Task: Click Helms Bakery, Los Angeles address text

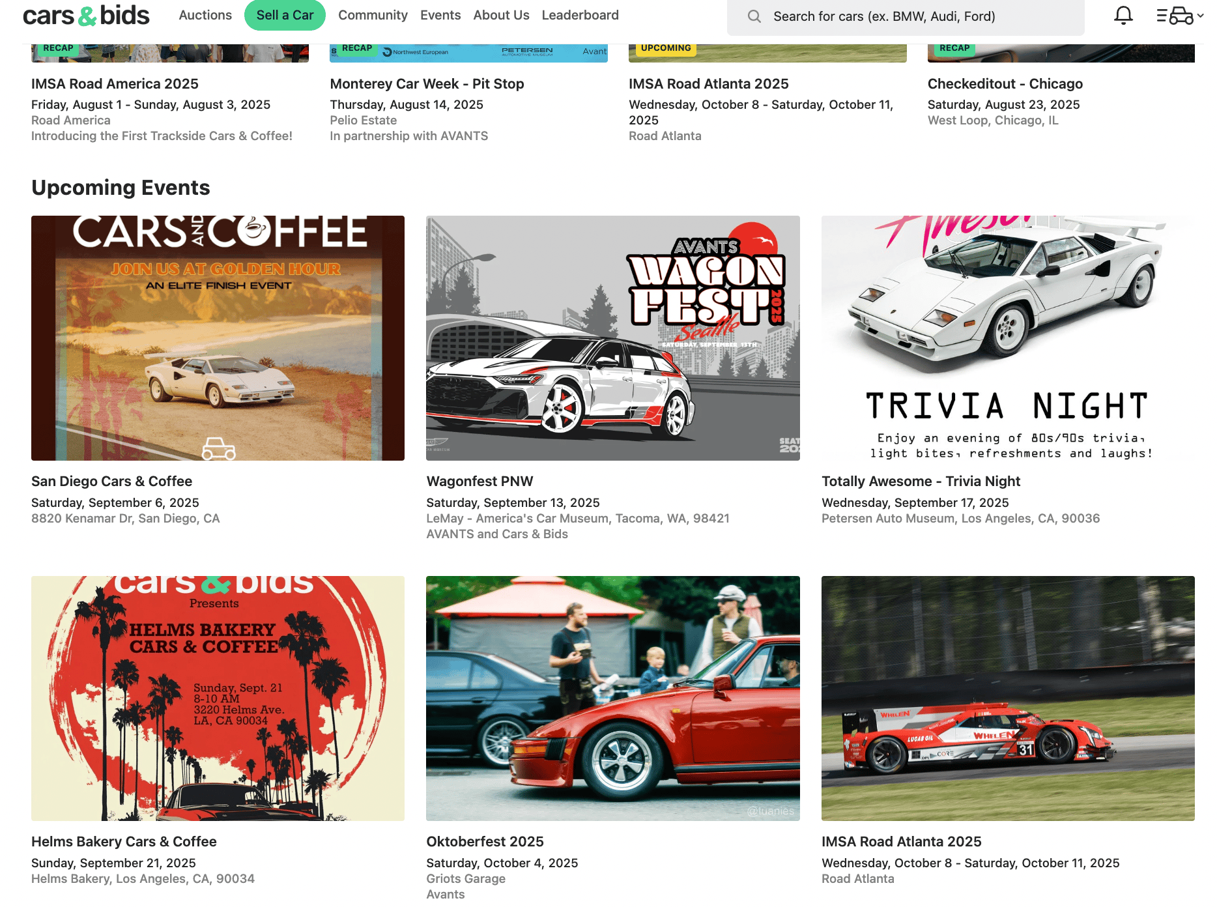Action: tap(143, 879)
